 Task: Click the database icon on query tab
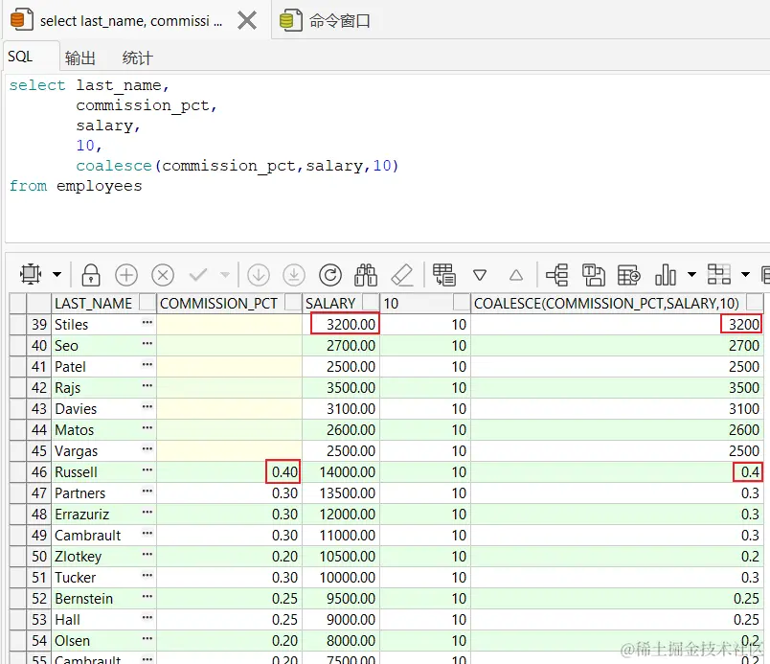click(22, 20)
